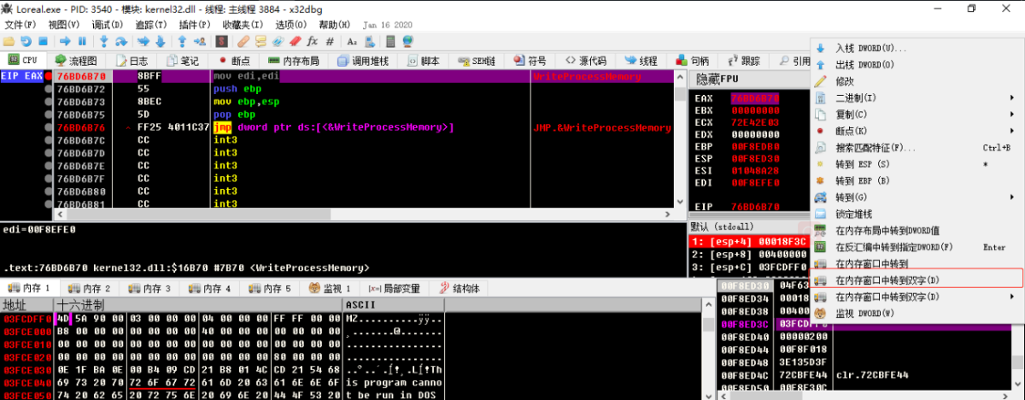Viewport: 1025px width, 400px height.
Task: Expand the 转到(G) submenu
Action: click(x=916, y=197)
